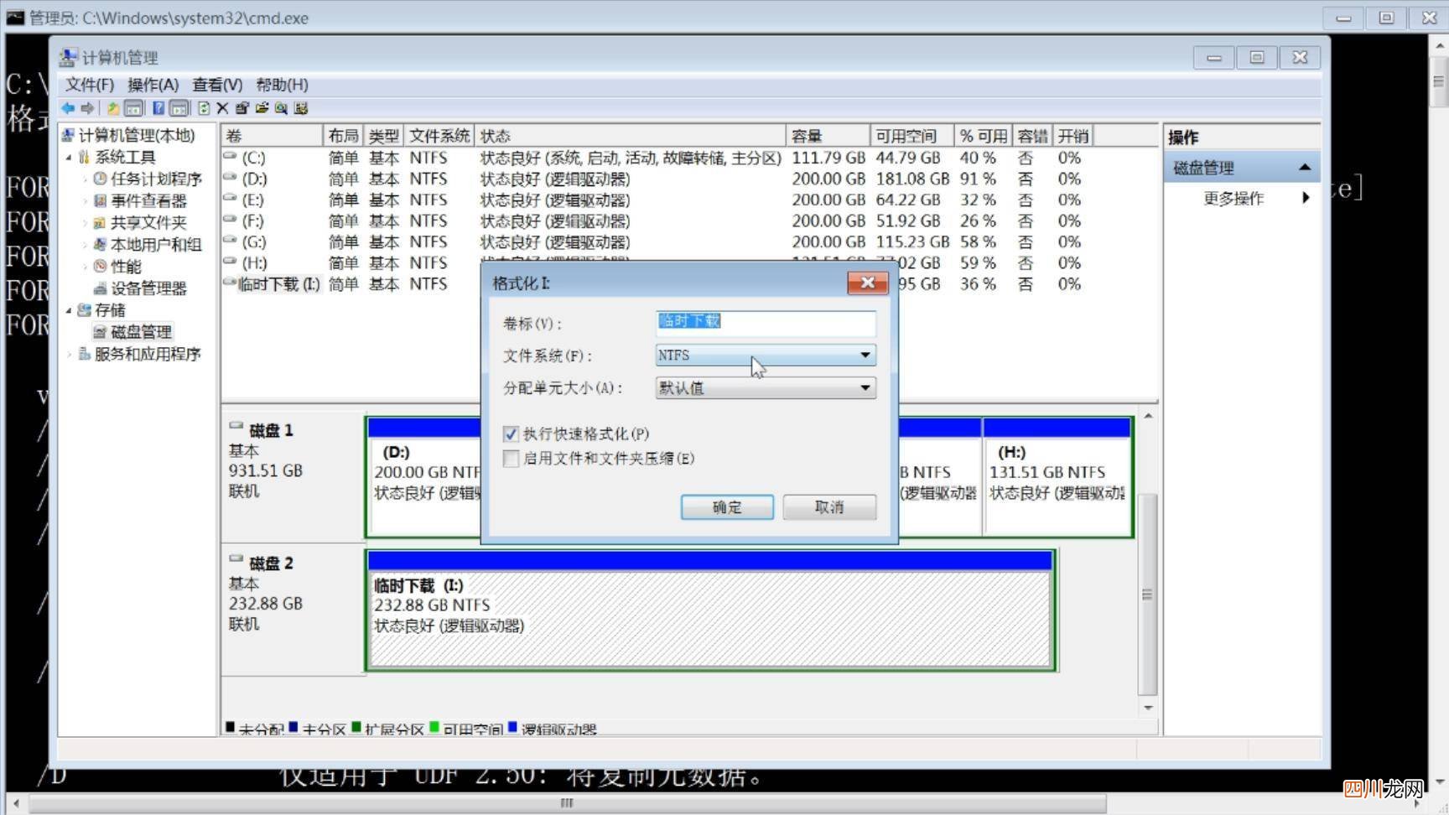Image resolution: width=1449 pixels, height=815 pixels.
Task: Click the volume label input field
Action: tap(766, 323)
